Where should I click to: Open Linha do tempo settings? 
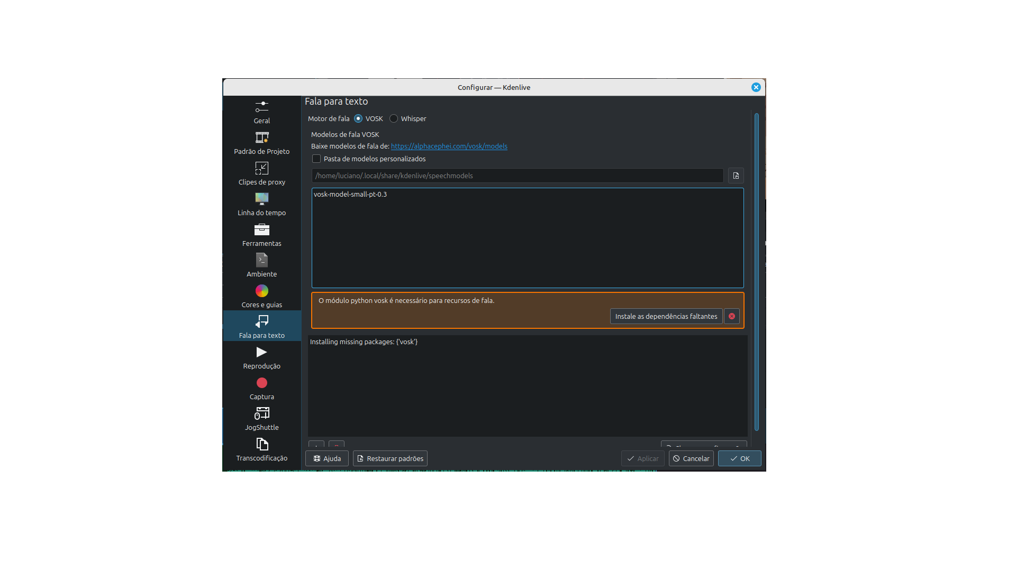click(261, 205)
